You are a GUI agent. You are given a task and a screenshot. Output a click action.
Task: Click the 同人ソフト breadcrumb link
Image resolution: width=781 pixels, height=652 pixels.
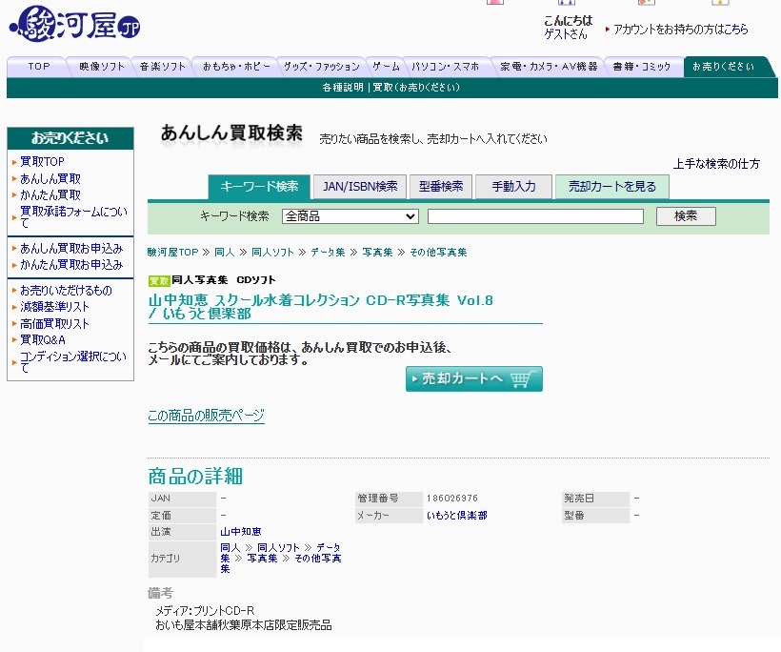(x=272, y=253)
